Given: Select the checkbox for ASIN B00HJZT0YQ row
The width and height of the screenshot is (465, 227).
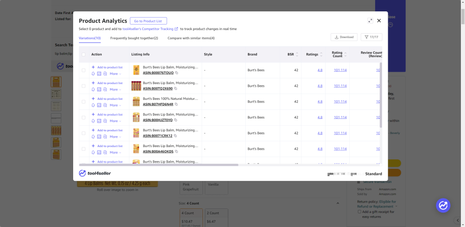Looking at the screenshot, I should (84, 117).
